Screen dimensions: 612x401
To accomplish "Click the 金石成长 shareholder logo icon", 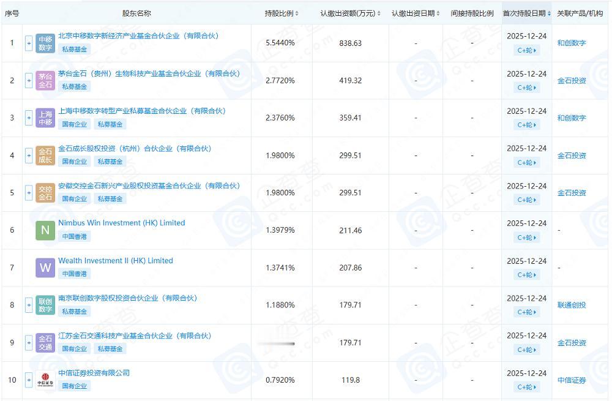I will 45,156.
